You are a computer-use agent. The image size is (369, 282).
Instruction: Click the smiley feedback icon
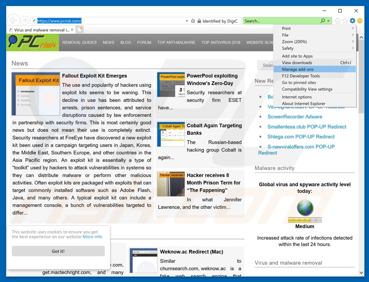point(360,21)
